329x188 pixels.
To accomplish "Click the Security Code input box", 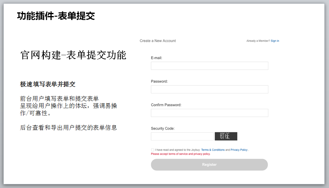I will pyautogui.click(x=182, y=136).
